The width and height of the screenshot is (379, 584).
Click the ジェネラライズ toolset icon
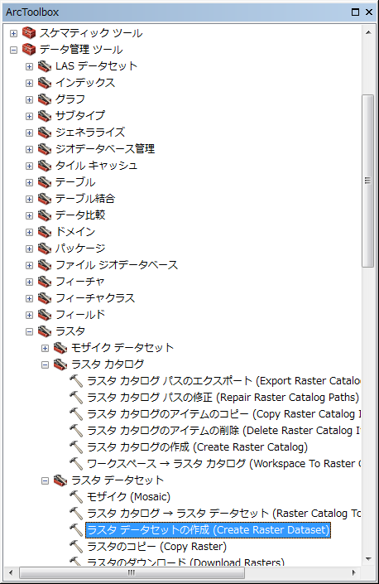(45, 133)
